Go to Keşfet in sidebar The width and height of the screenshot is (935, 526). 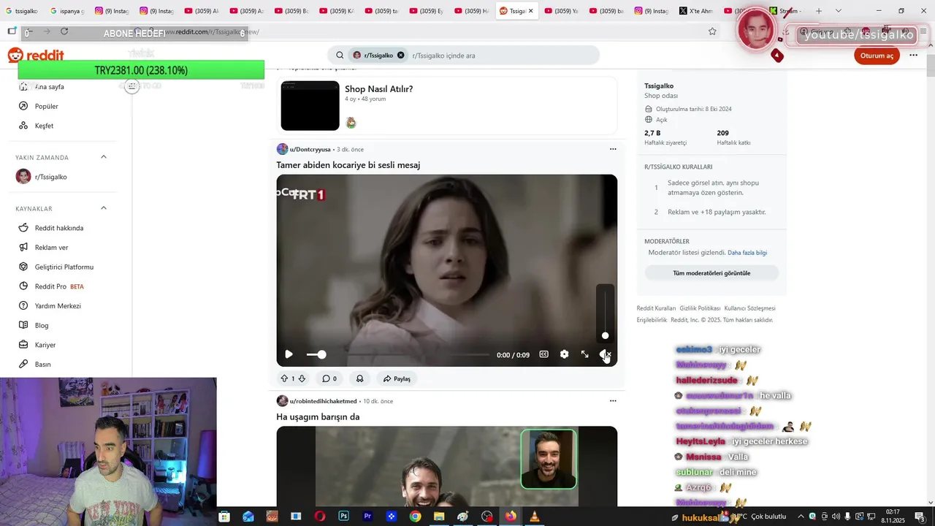click(44, 126)
